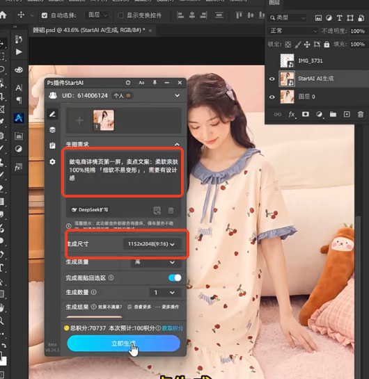Click the 获取积分 link

173,328
